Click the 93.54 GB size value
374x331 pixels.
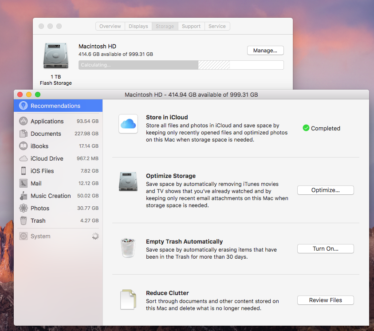[87, 121]
